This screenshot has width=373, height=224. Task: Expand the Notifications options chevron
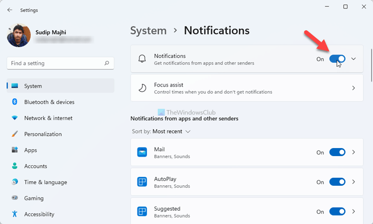[353, 59]
